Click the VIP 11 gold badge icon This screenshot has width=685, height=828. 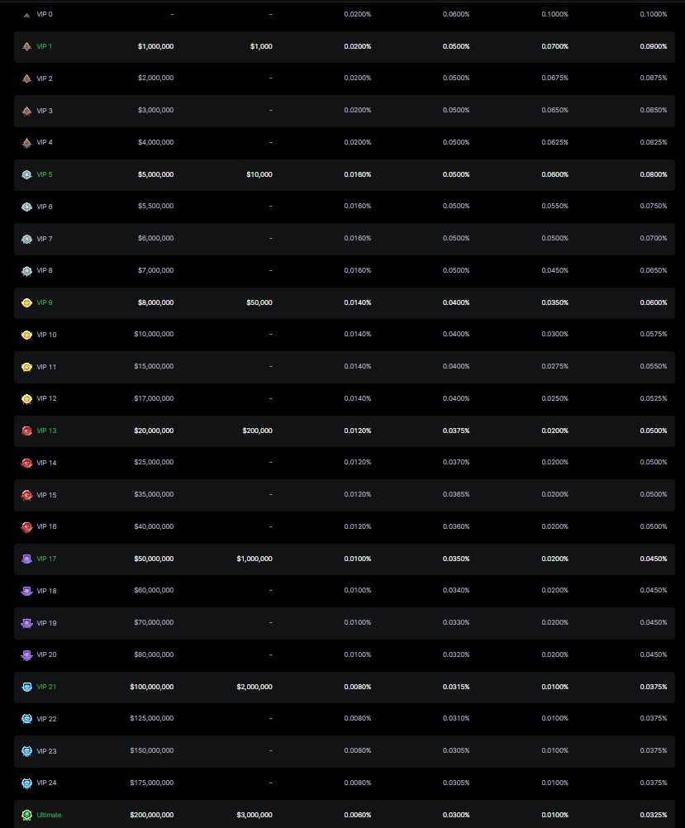(26, 367)
